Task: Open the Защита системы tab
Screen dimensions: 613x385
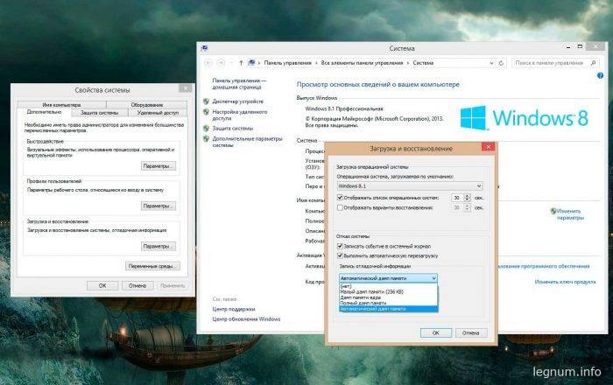Action: (x=99, y=113)
